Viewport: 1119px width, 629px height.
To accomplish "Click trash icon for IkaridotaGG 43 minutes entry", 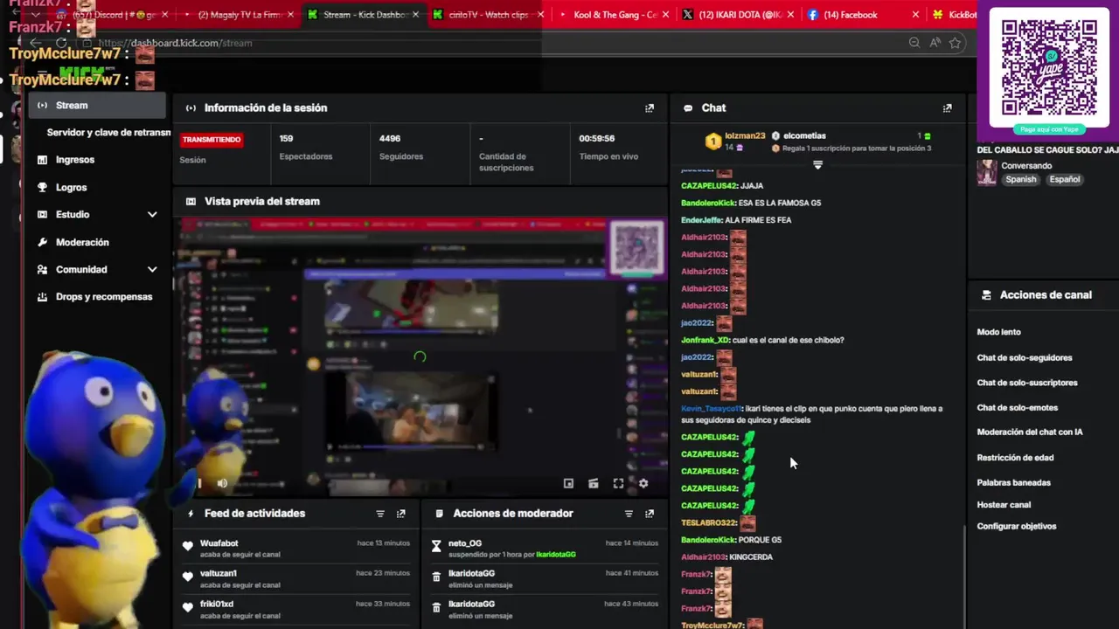I will (x=436, y=607).
